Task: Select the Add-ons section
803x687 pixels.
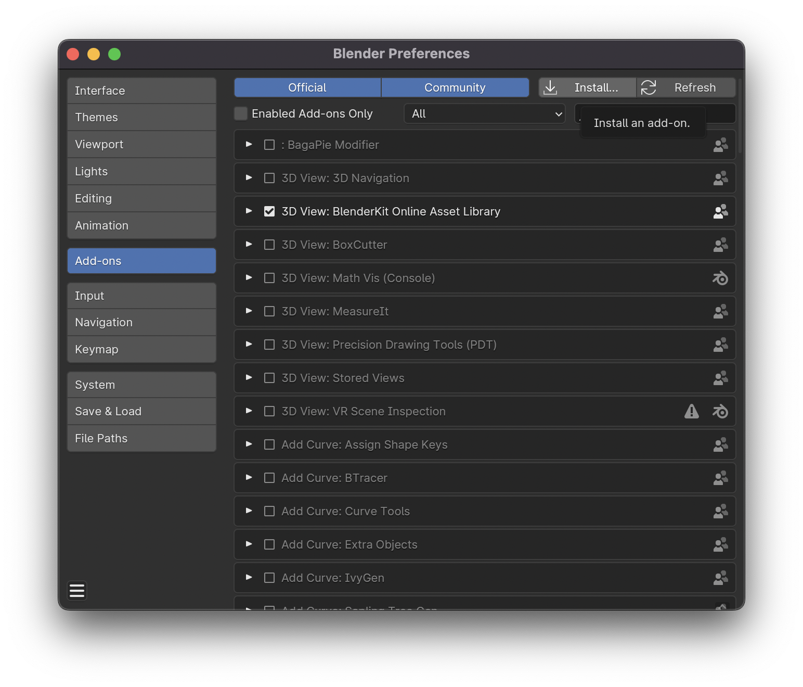Action: (x=141, y=261)
